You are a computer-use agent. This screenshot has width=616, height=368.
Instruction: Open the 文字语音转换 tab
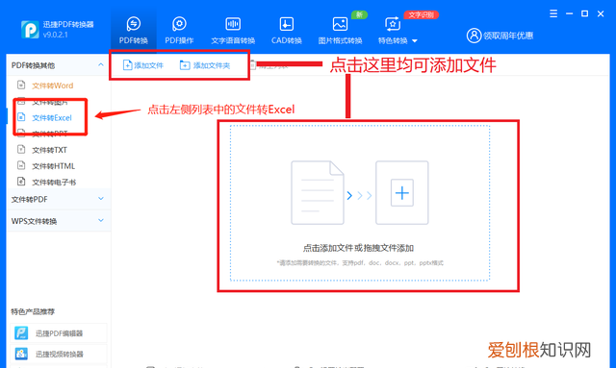233,30
